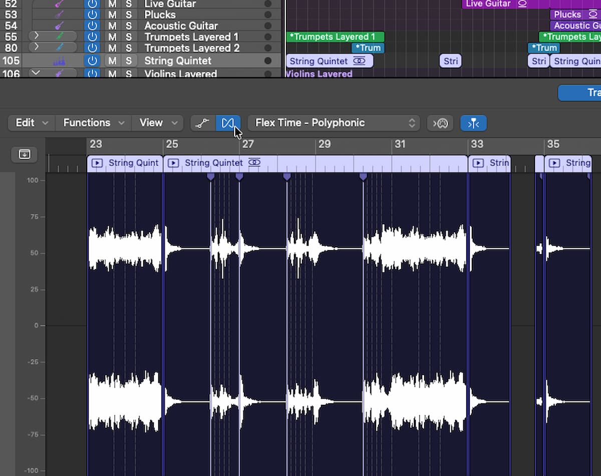Click play icon on editor region at bar 23

point(97,163)
